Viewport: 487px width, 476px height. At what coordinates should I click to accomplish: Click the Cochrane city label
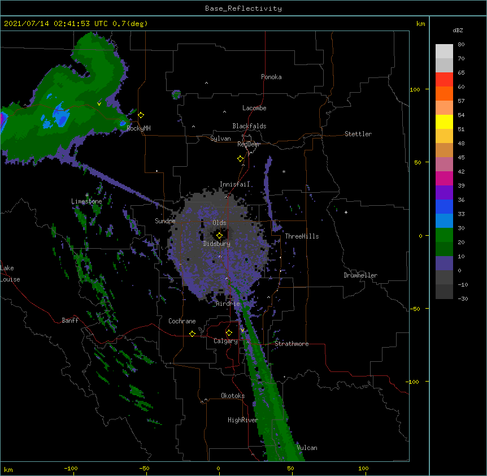coord(182,321)
